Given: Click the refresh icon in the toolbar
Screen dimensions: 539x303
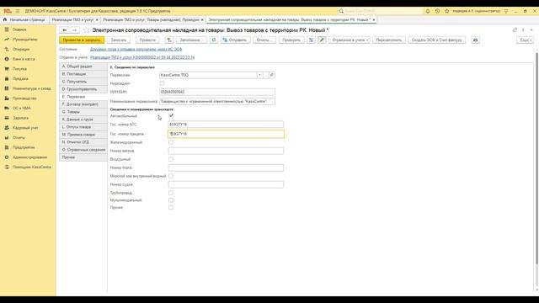Looking at the screenshot, I should 214,40.
